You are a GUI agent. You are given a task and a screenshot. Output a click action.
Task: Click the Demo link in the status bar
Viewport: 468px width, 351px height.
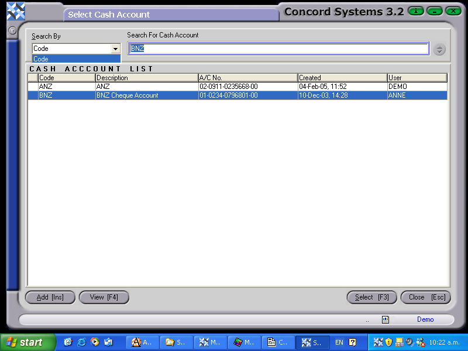(x=425, y=319)
